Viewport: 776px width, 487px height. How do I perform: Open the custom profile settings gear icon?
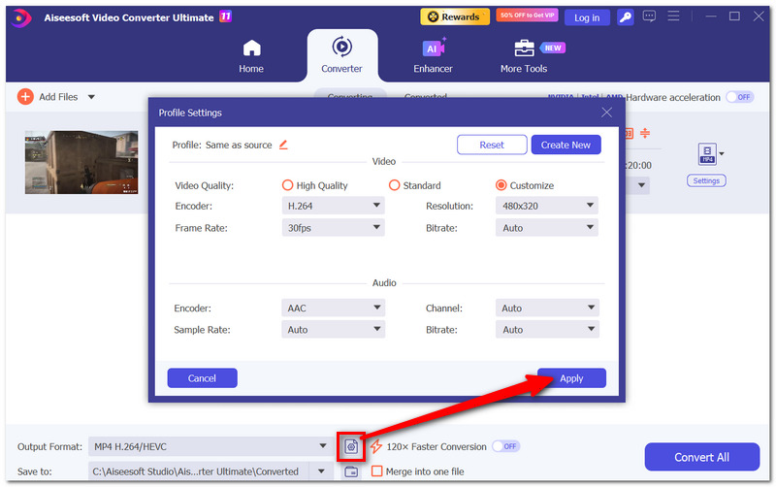351,447
